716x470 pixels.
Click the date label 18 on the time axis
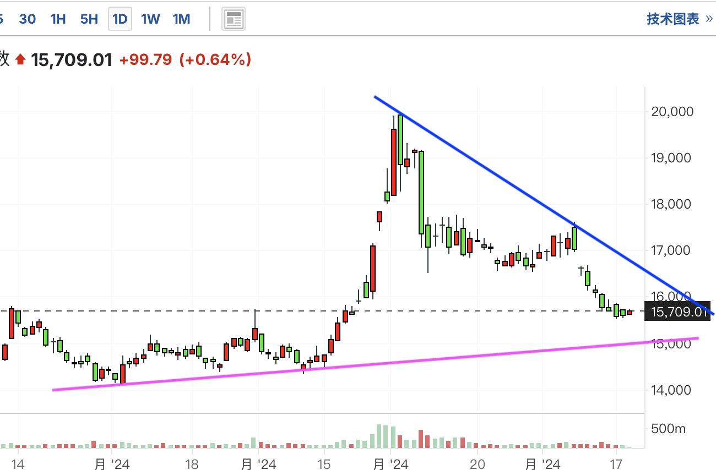(x=192, y=464)
